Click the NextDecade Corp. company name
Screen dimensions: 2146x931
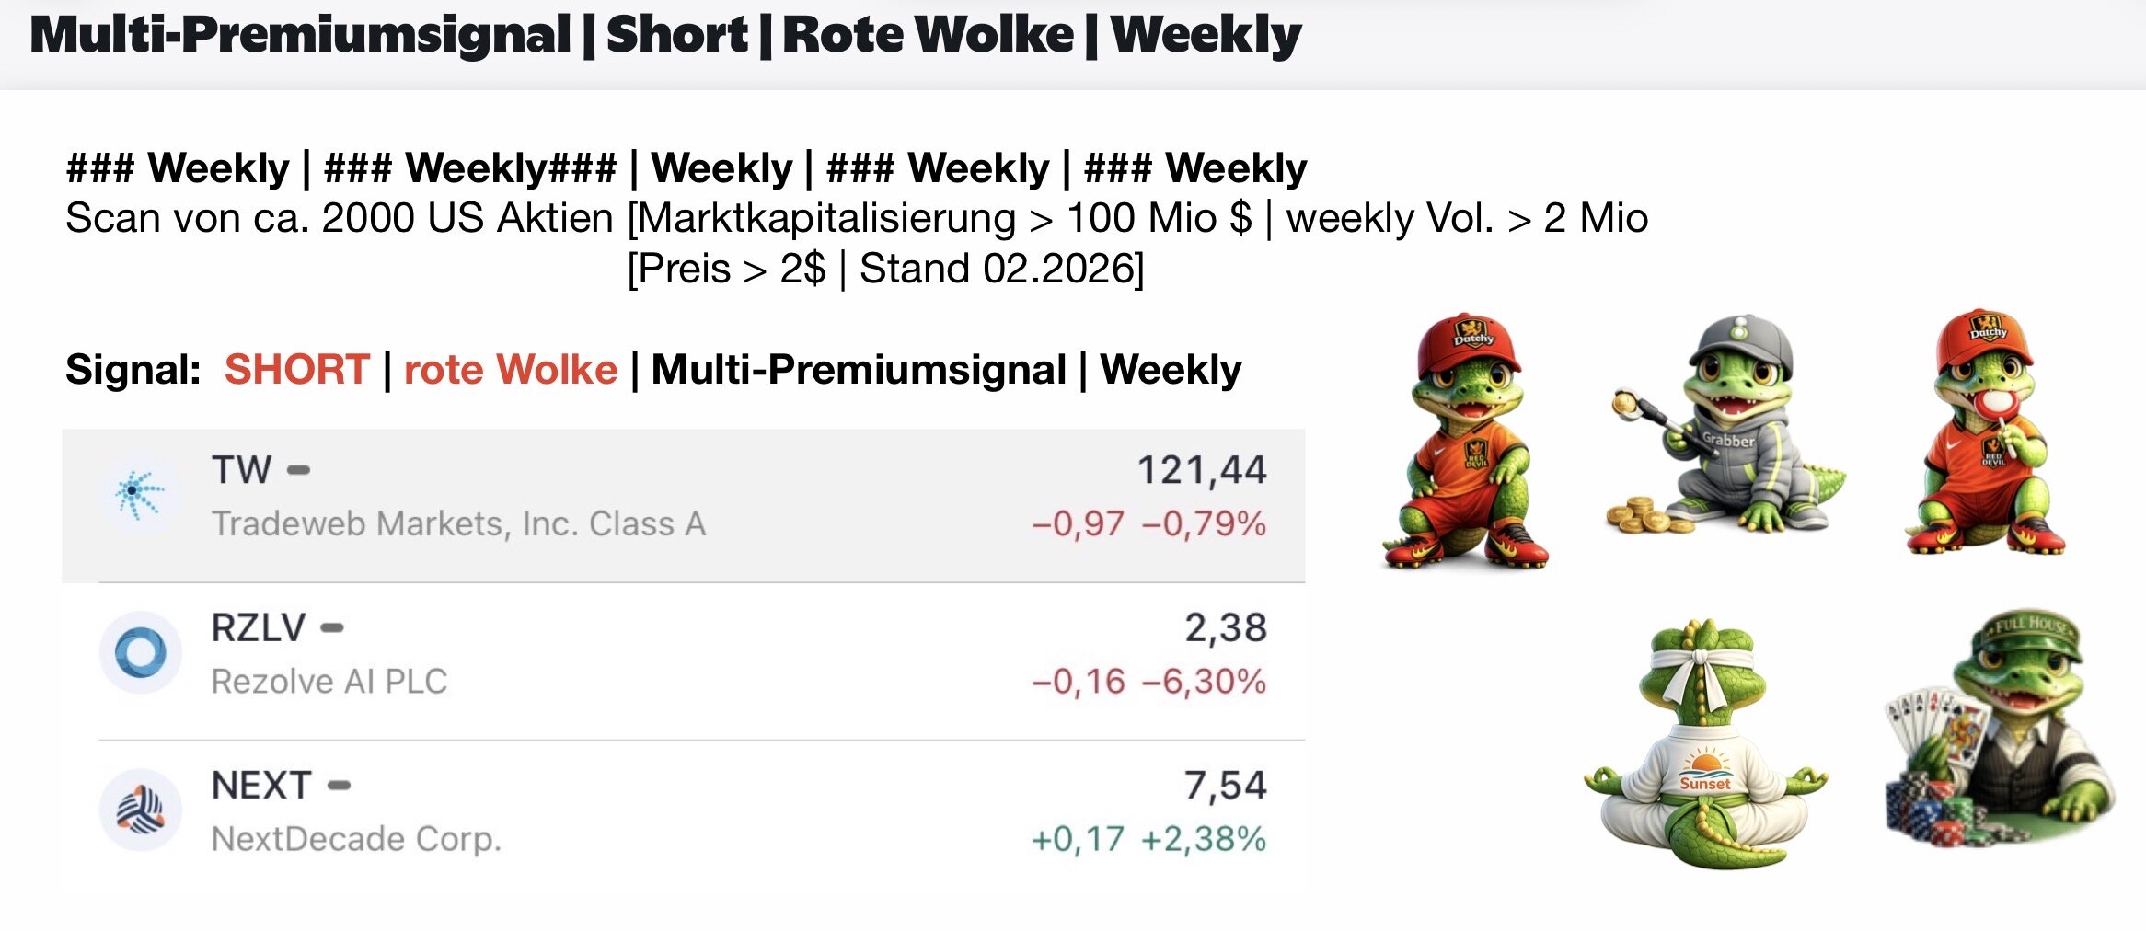[356, 839]
